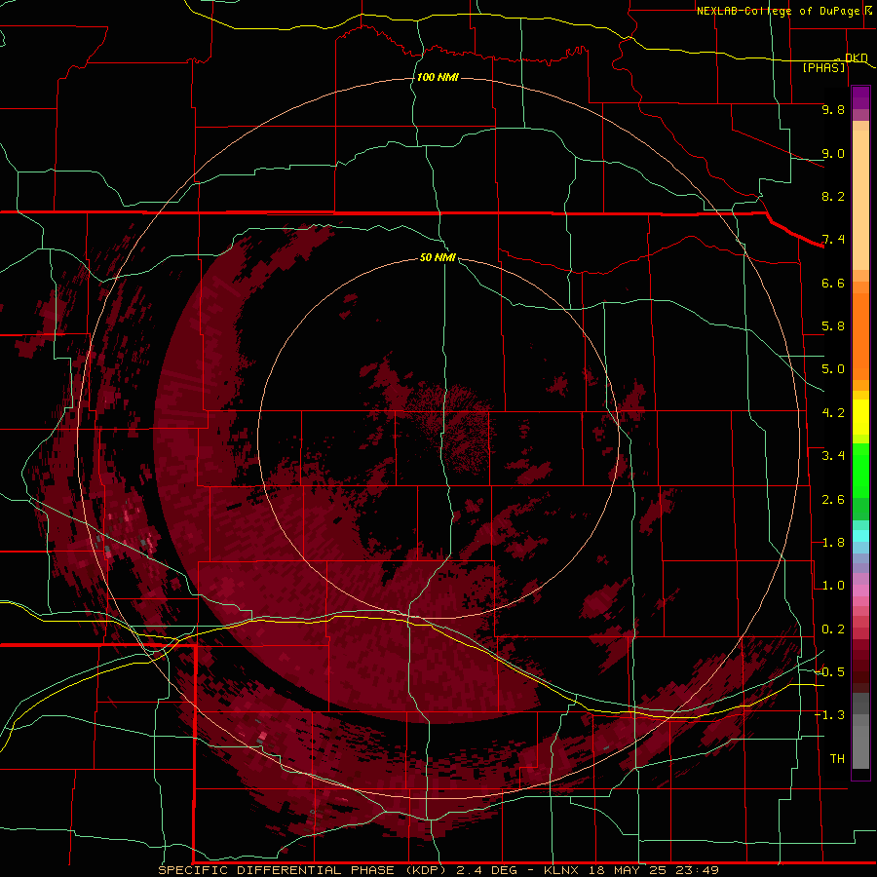Click the 9.8 value on color scale

click(x=833, y=109)
